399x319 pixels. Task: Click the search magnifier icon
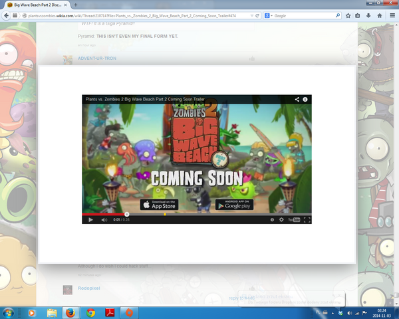coord(338,15)
